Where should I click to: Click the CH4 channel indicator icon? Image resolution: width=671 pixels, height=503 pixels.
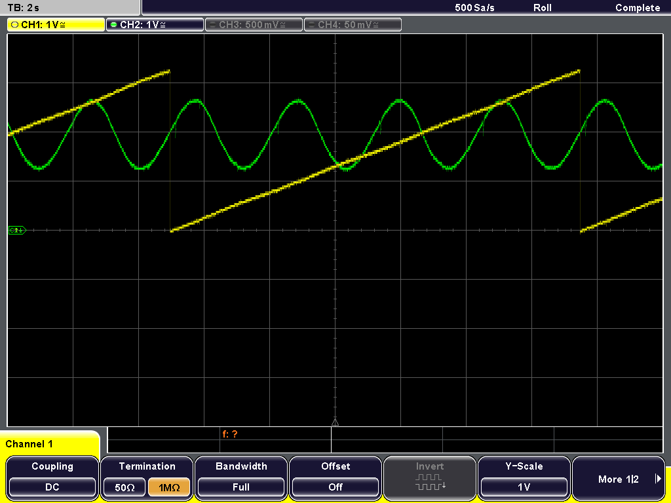(313, 24)
